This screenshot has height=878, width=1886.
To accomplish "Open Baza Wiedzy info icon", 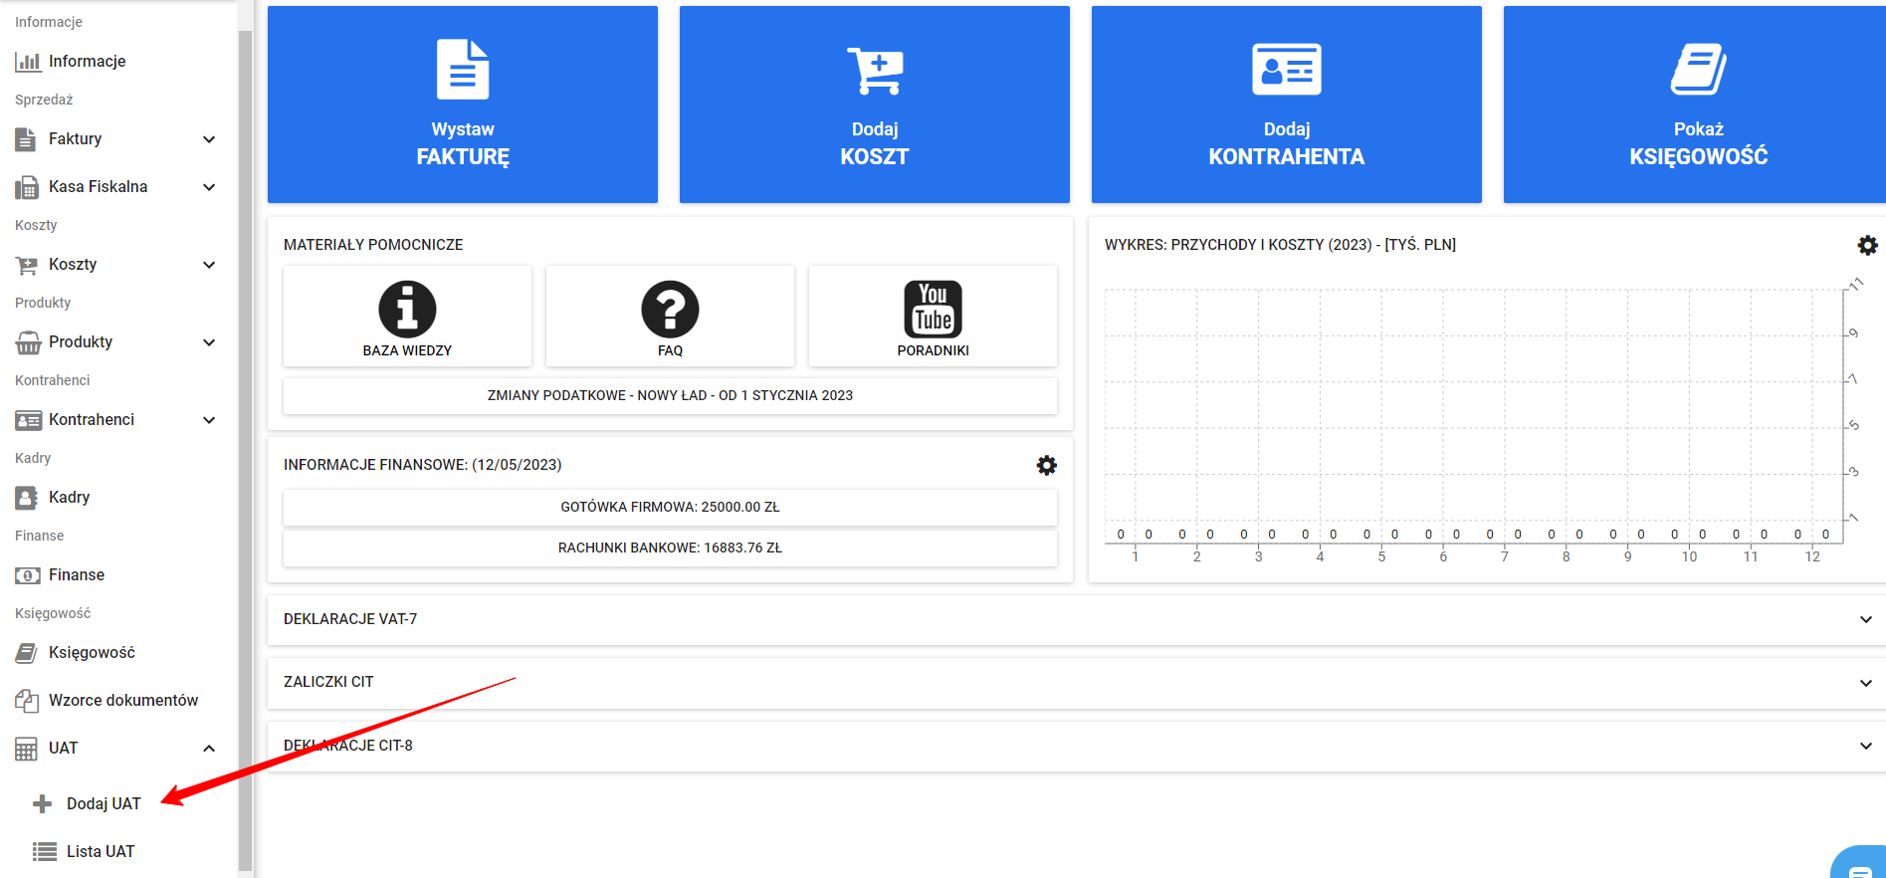I will click(407, 310).
